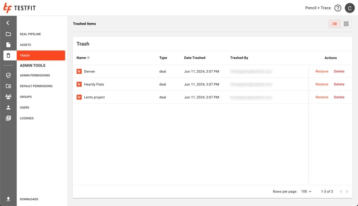Open the Assets document icon
Screen dimensions: 358x206
click(x=8, y=45)
